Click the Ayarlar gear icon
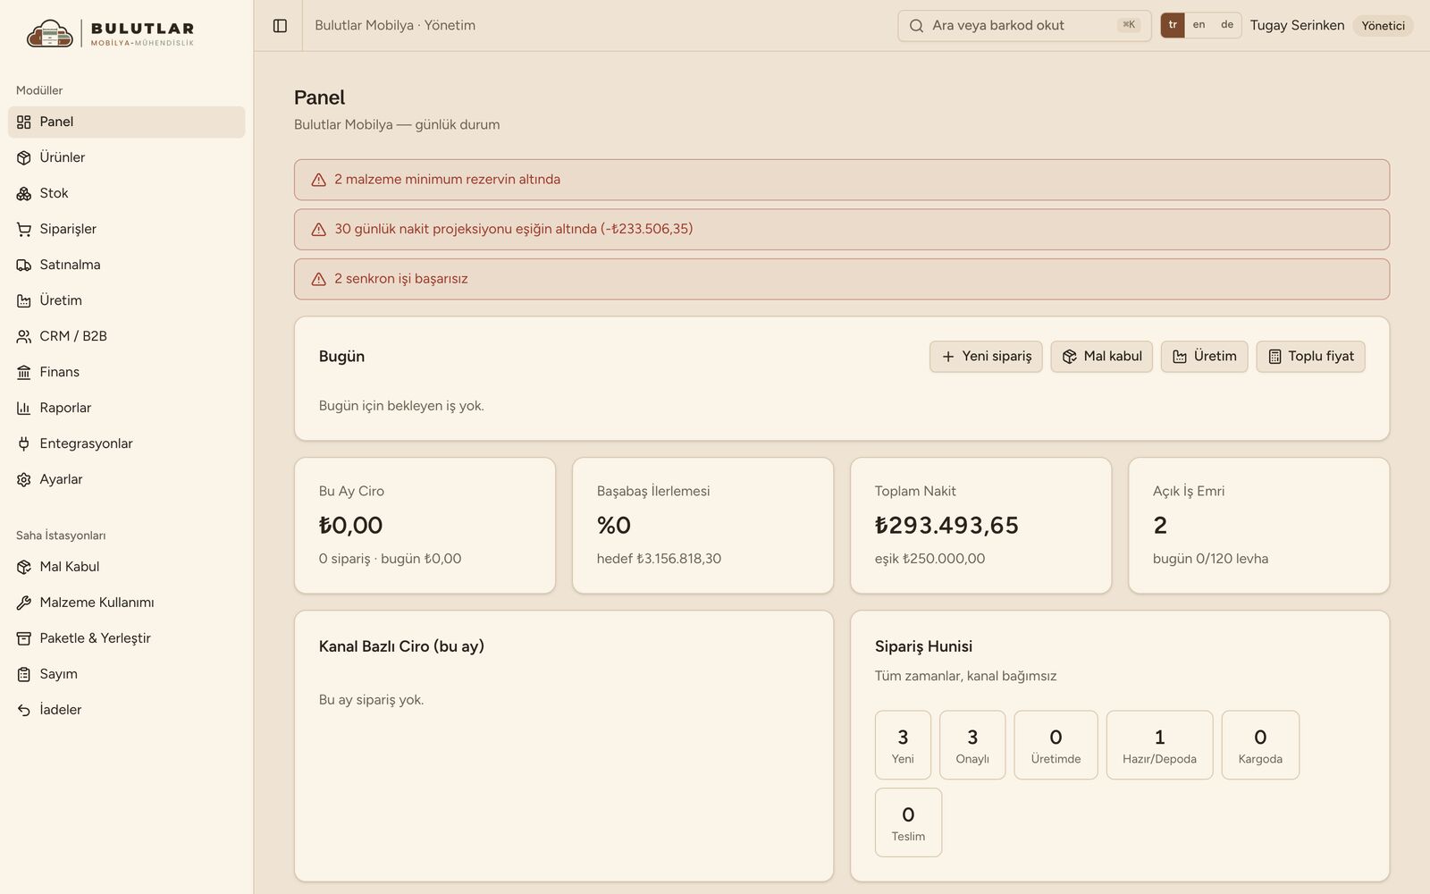The image size is (1430, 894). [x=24, y=480]
